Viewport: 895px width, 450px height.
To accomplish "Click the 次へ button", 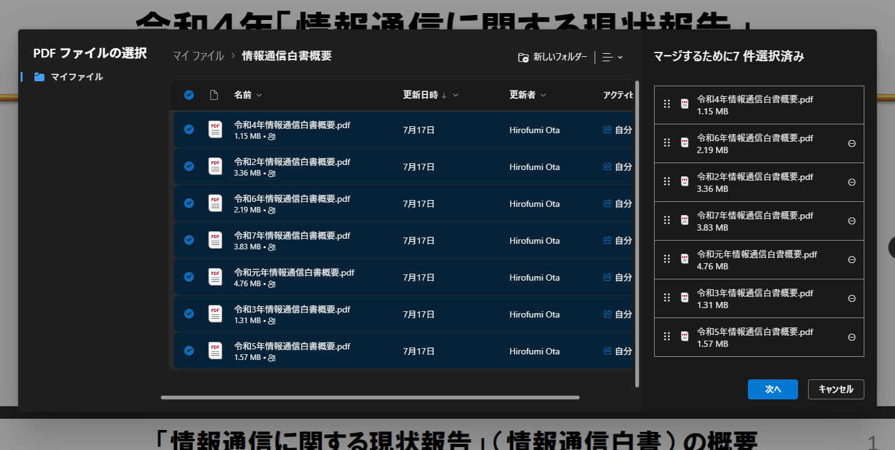I will tap(772, 389).
